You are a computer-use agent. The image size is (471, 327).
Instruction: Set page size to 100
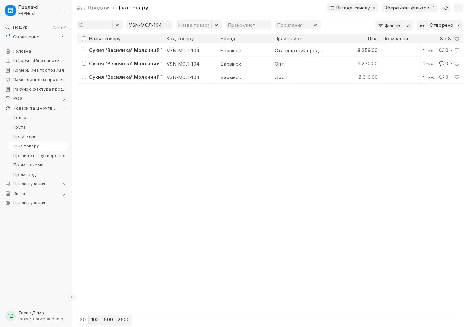pyautogui.click(x=95, y=320)
